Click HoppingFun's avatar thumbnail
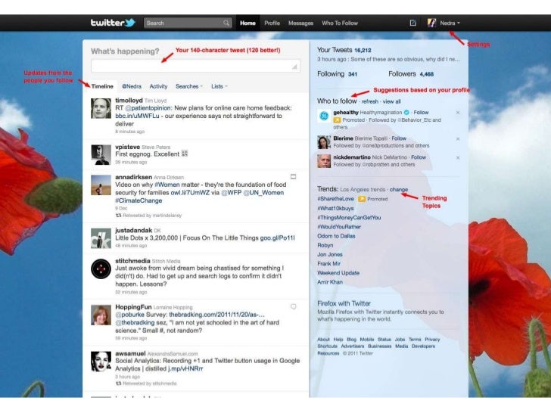 tap(101, 315)
